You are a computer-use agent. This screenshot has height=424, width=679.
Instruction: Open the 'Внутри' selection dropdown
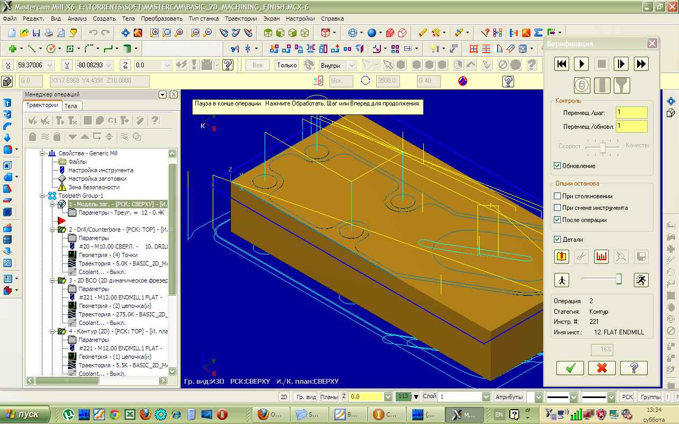point(352,65)
